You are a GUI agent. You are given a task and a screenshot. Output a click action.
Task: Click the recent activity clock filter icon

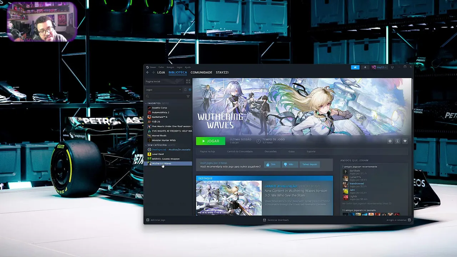[185, 90]
